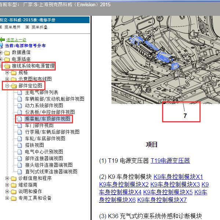This screenshot has height=220, width=220.
Task: Click the 当前:电源和信号分布 heading
Action: tap(25, 46)
